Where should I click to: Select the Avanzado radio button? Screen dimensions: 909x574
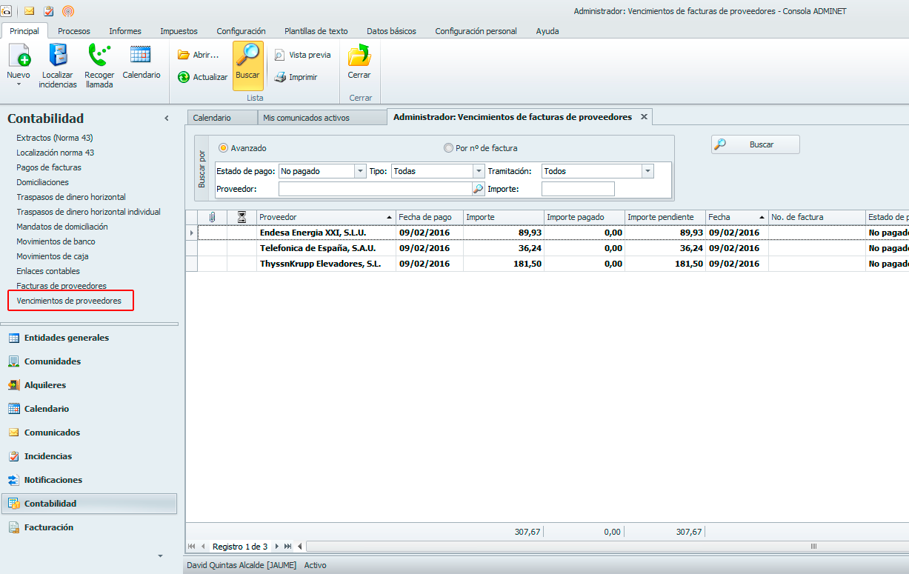[x=223, y=148]
